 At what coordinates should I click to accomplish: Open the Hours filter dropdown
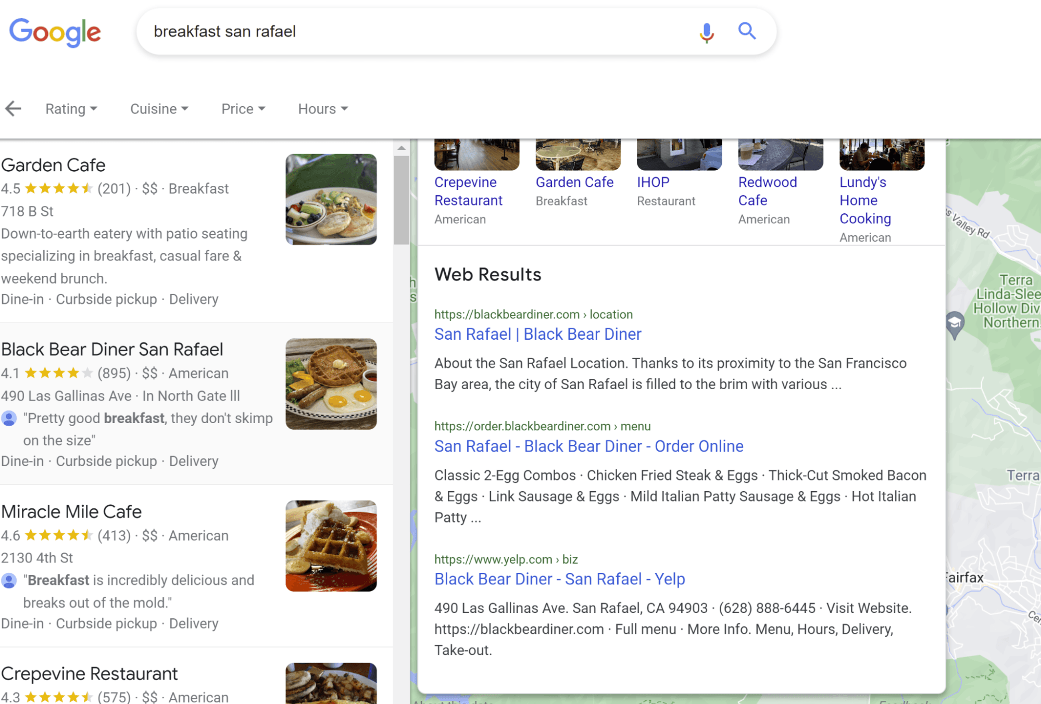[322, 109]
